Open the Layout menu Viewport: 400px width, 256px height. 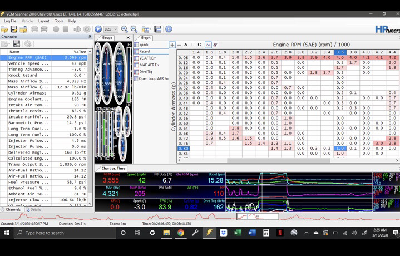coord(43,21)
